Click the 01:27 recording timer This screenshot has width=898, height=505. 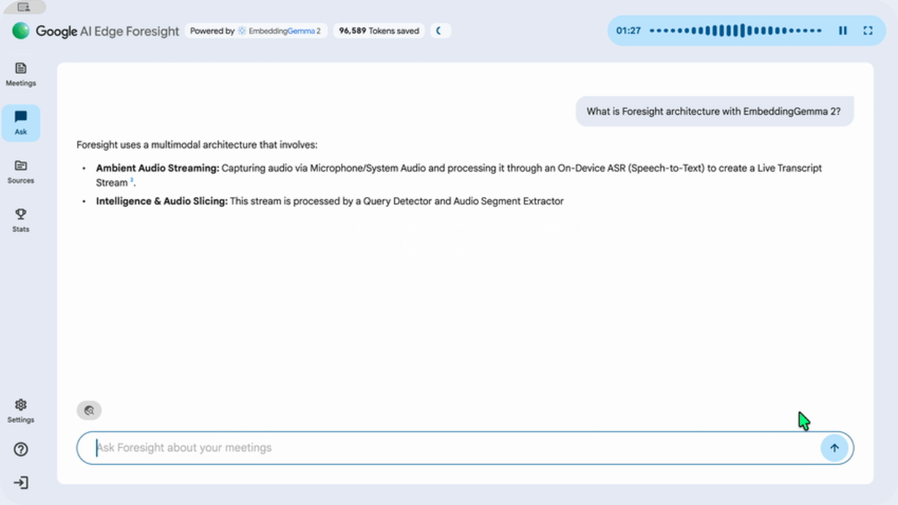[x=629, y=31]
